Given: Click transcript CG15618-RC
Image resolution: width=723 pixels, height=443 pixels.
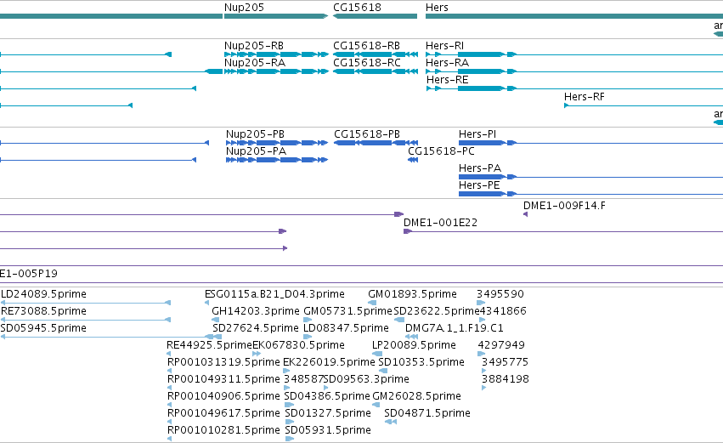Looking at the screenshot, I should (x=366, y=63).
